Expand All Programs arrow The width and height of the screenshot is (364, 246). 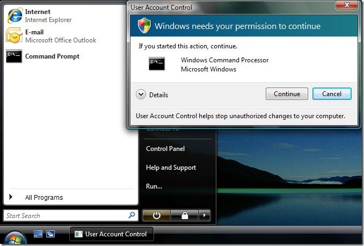tap(11, 197)
